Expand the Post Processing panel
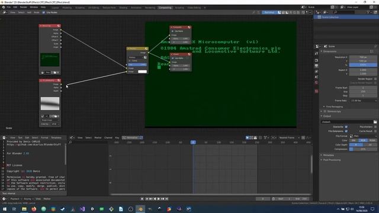 [332, 160]
